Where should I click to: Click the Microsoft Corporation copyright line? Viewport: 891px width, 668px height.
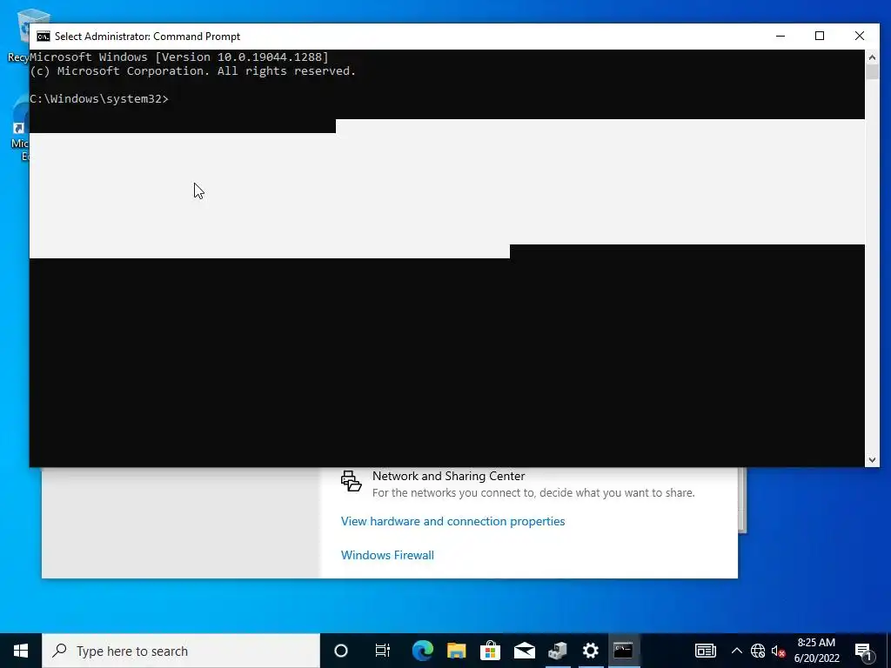coord(192,71)
